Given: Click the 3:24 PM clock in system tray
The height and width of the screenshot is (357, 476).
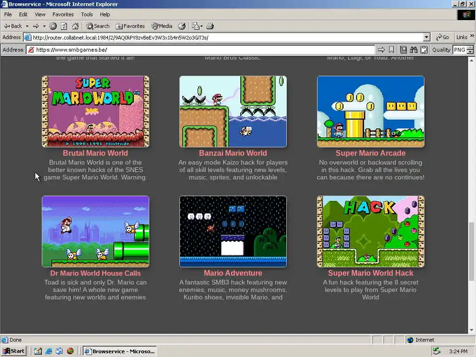Looking at the screenshot, I should point(458,351).
